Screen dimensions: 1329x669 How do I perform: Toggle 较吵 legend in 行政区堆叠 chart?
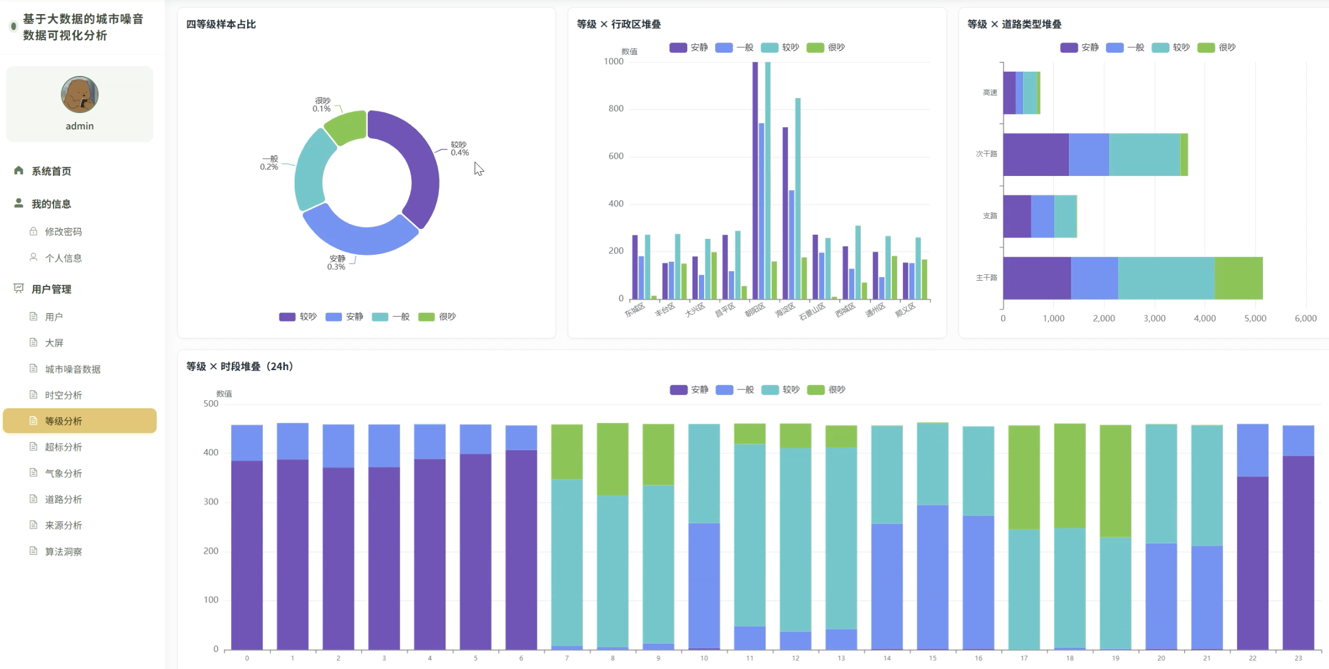780,47
